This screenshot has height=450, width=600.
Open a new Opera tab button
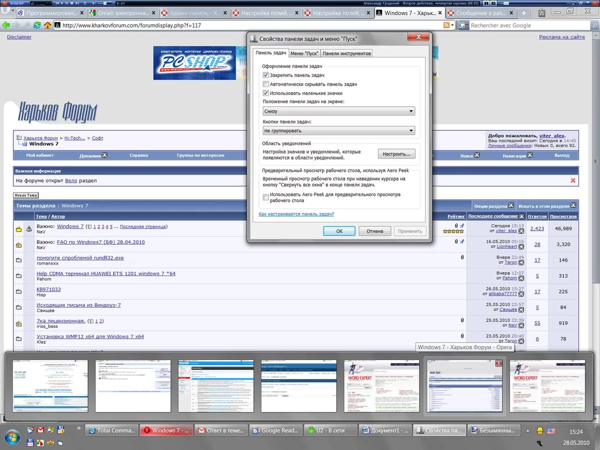click(x=524, y=12)
